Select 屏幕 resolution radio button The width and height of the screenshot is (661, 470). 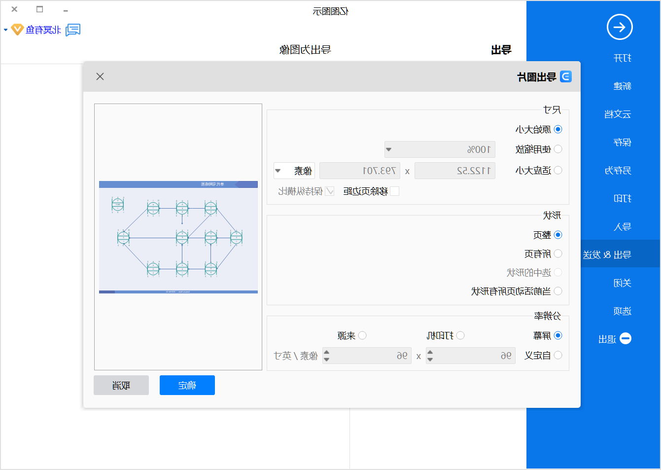coord(558,335)
